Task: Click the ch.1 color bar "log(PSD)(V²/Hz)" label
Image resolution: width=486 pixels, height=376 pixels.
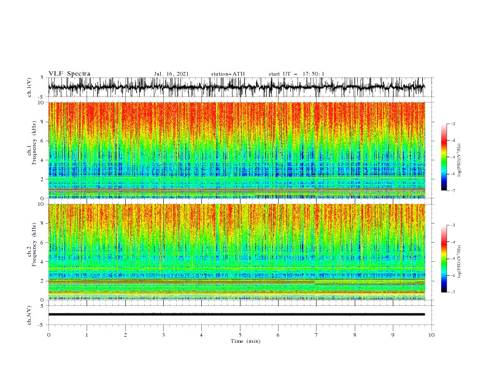Action: pyautogui.click(x=459, y=160)
